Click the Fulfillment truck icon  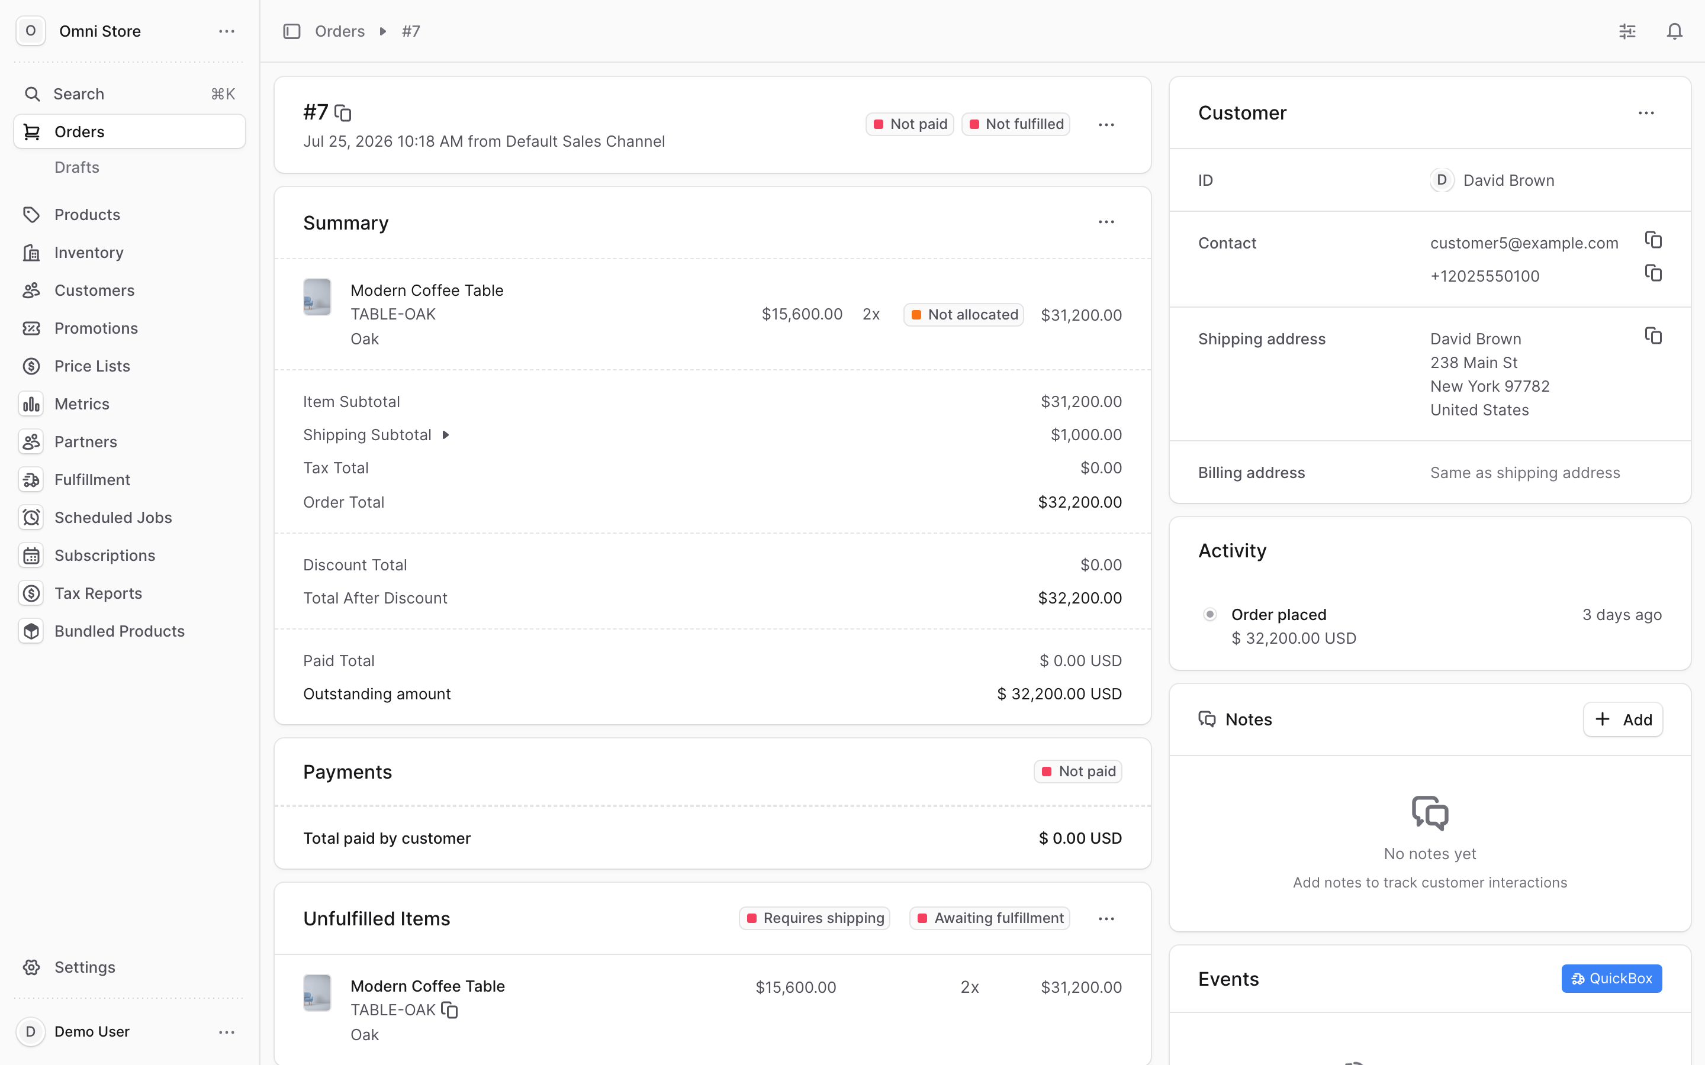click(31, 480)
